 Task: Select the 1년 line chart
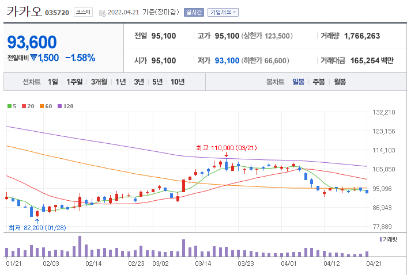click(x=120, y=82)
